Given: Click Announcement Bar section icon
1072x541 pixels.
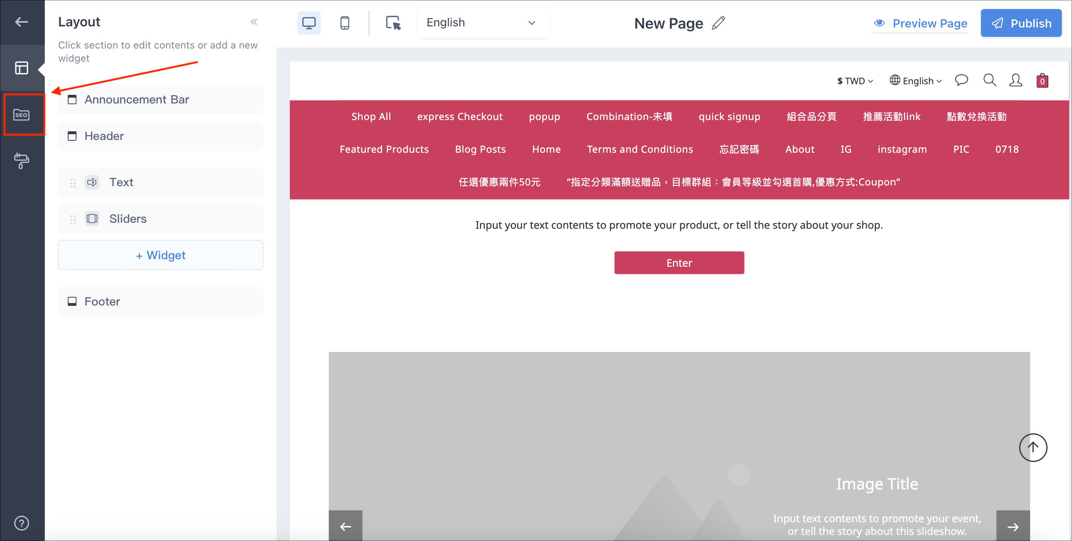Looking at the screenshot, I should (x=72, y=100).
